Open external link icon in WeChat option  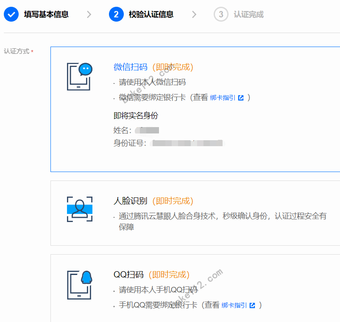coord(241,98)
